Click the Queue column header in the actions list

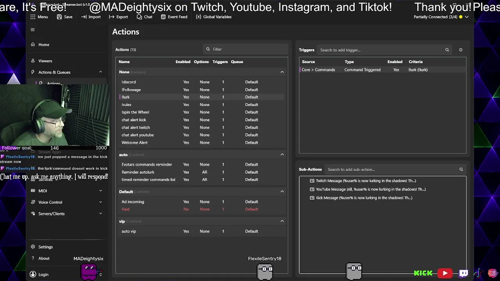pyautogui.click(x=237, y=62)
